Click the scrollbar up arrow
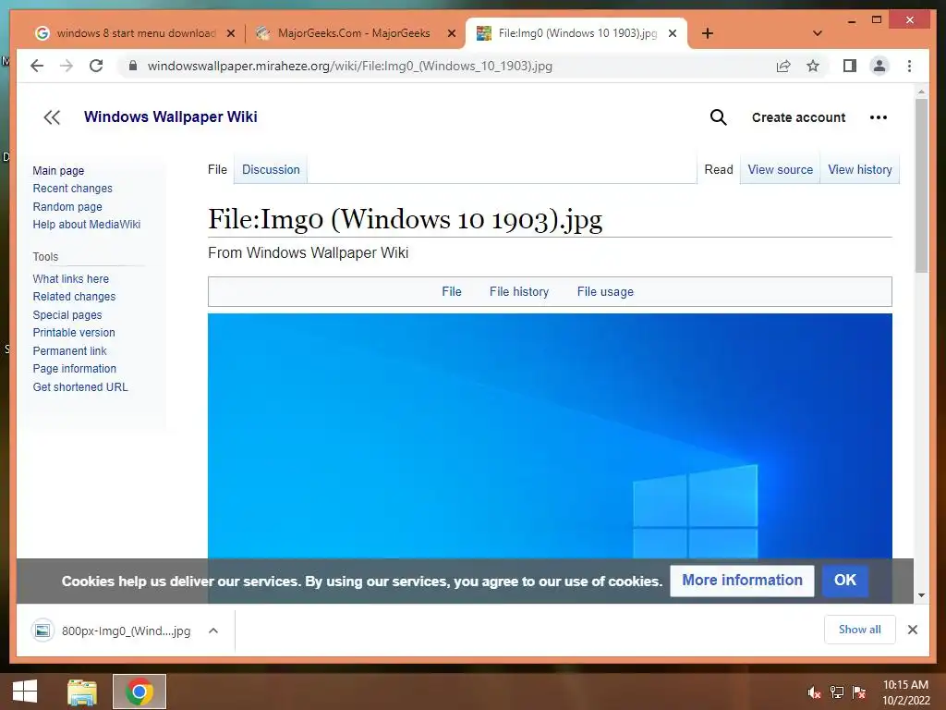 921,92
